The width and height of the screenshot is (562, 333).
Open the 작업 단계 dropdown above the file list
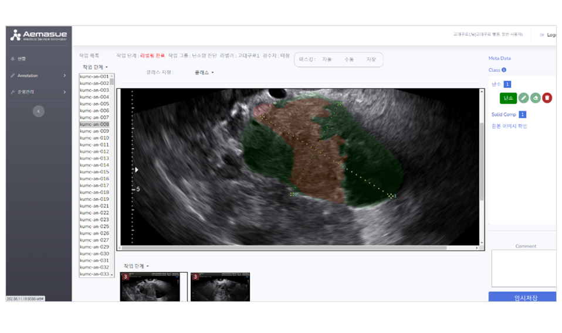pyautogui.click(x=95, y=67)
